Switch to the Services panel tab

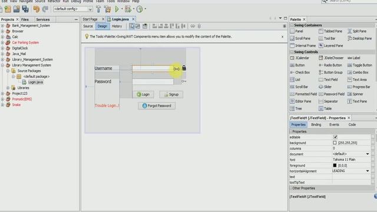tap(43, 19)
